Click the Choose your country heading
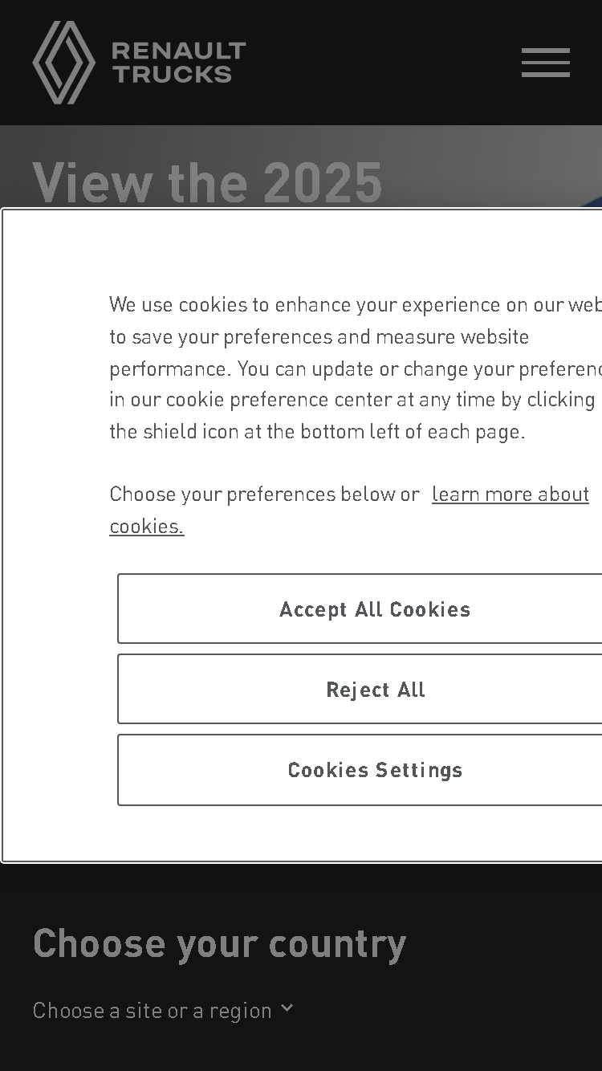Image resolution: width=602 pixels, height=1071 pixels. pyautogui.click(x=220, y=943)
